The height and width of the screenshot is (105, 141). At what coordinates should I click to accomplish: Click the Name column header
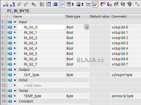[x=39, y=16]
